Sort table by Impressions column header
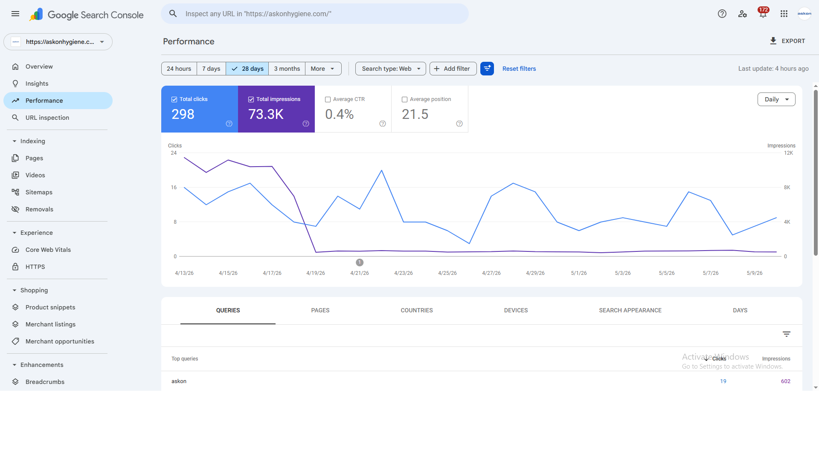This screenshot has width=819, height=450. tap(776, 359)
